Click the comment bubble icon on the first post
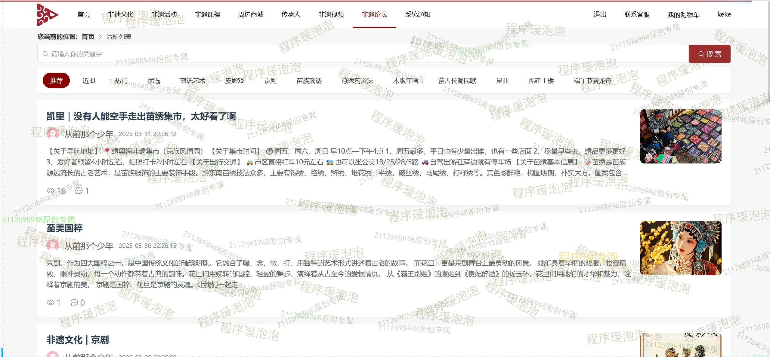 79,191
